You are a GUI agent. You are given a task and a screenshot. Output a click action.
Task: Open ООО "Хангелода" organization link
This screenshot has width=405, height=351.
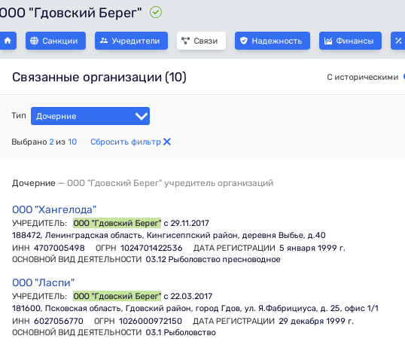pos(54,209)
